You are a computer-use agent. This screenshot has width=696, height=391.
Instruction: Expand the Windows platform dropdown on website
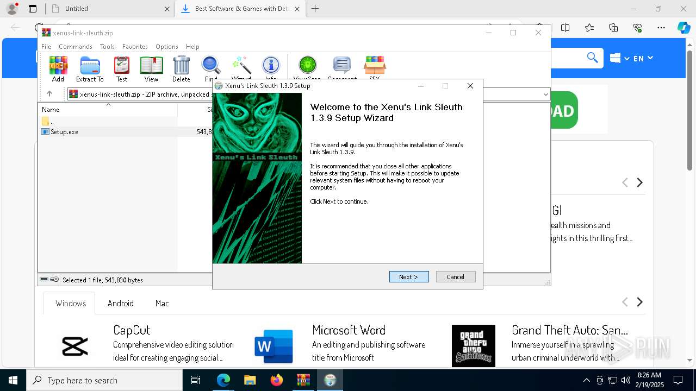coord(619,58)
